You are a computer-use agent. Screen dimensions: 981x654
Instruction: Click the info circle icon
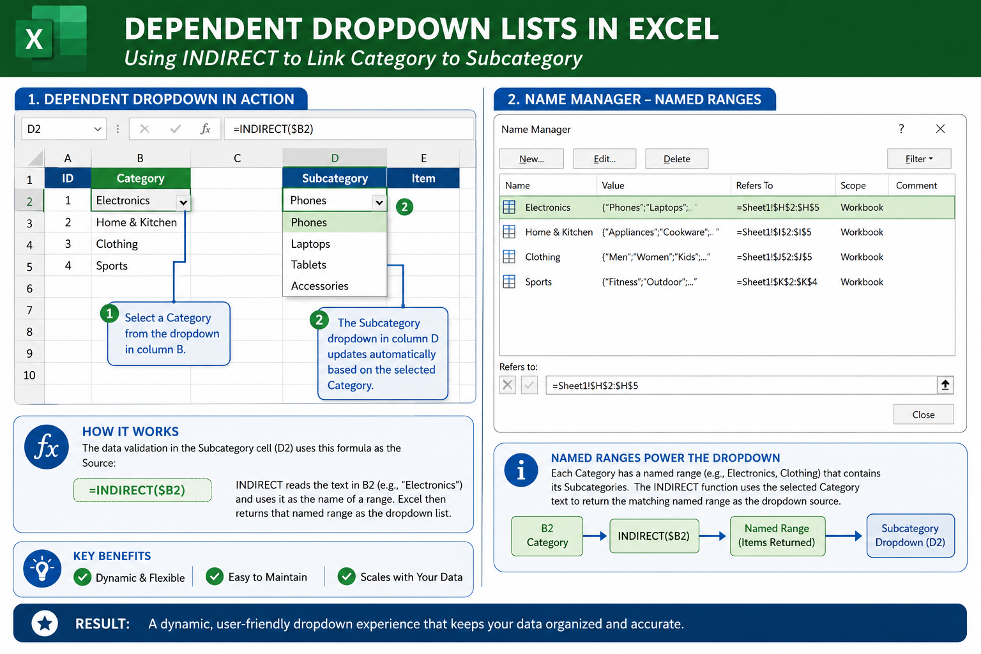[521, 470]
